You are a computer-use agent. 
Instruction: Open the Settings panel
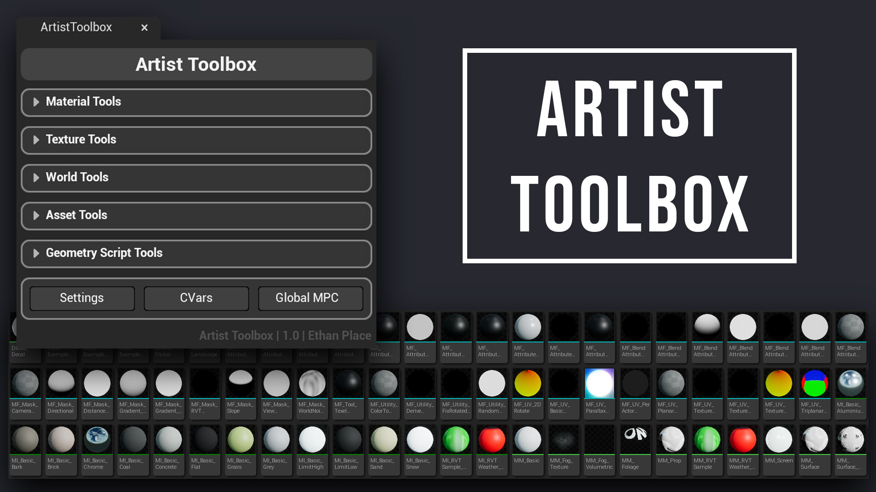82,298
